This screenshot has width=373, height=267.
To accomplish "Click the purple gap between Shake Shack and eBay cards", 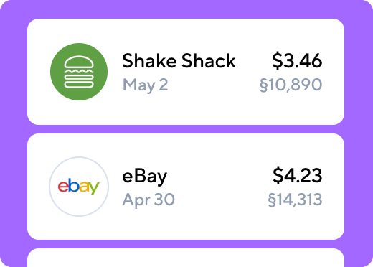I will [186, 129].
